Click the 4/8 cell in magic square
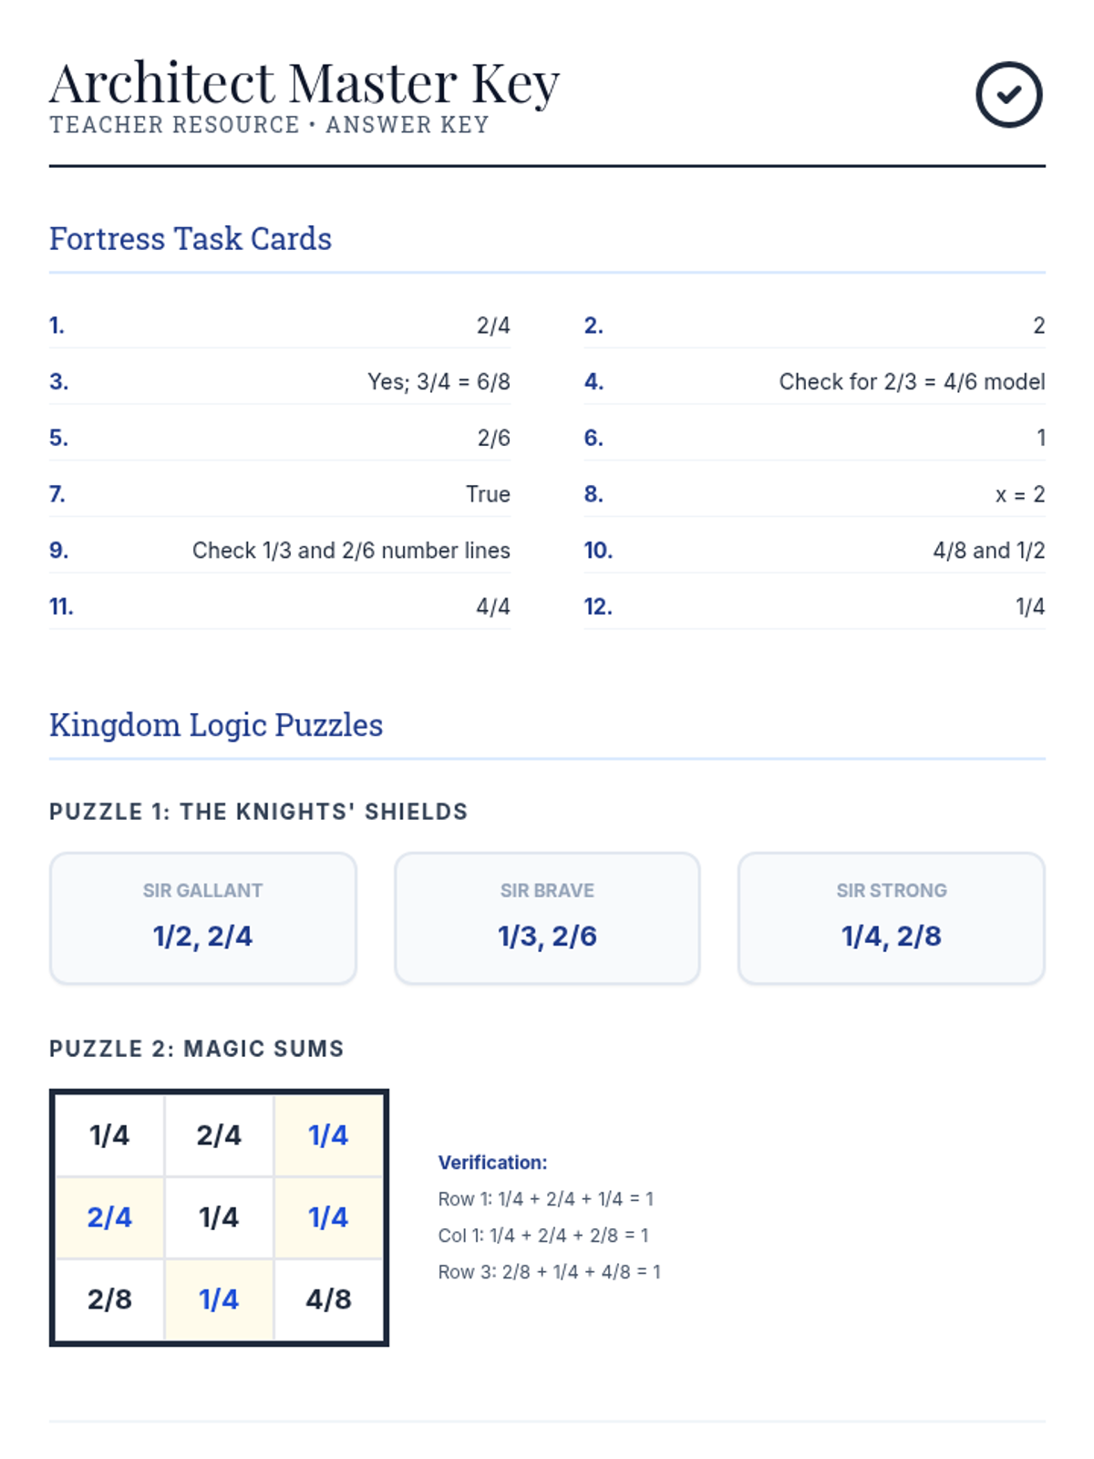Screen dimensions: 1094x1459 point(328,1299)
